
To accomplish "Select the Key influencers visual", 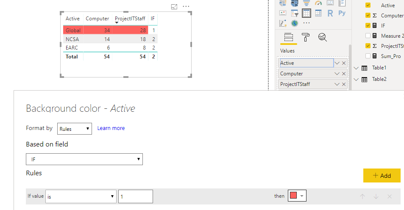I will coord(283,23).
